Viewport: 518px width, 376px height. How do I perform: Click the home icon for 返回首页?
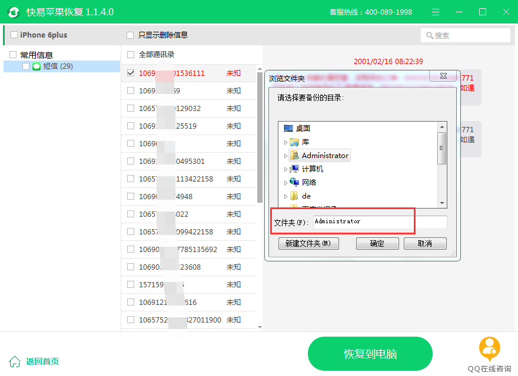click(x=15, y=361)
